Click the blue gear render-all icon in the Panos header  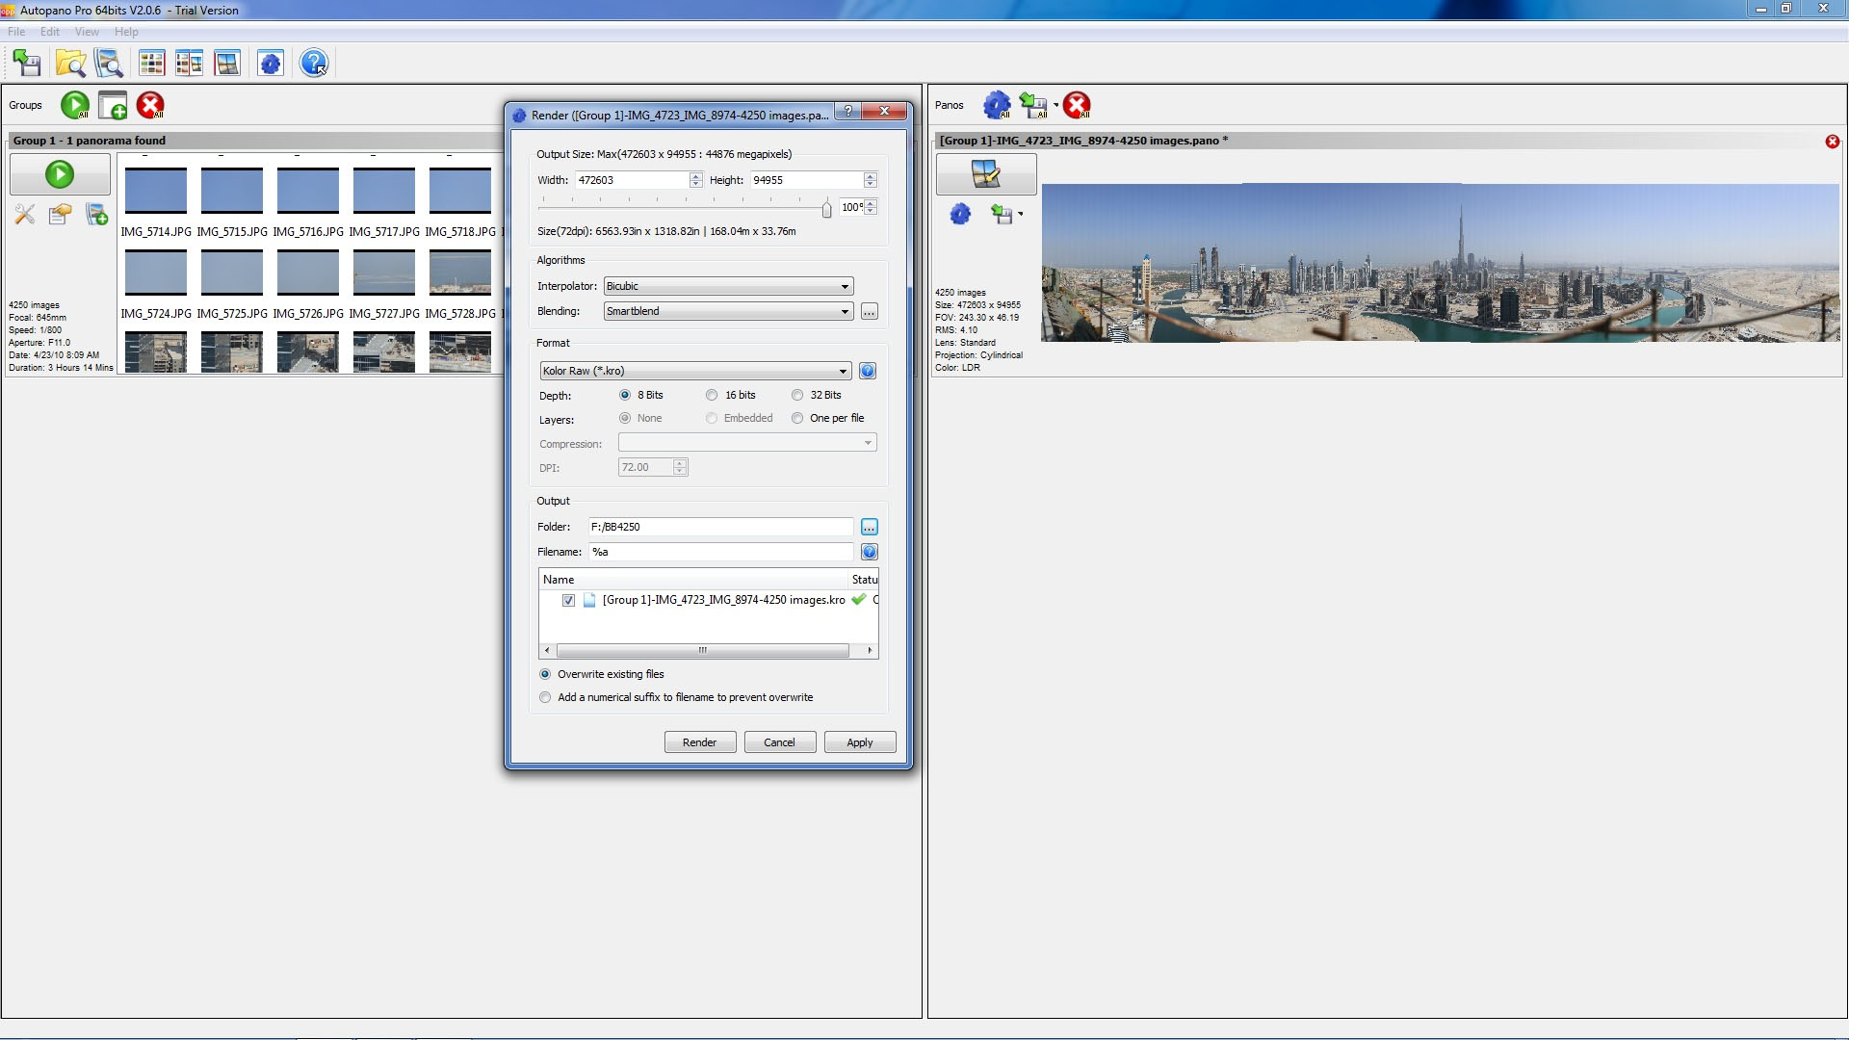pyautogui.click(x=997, y=105)
